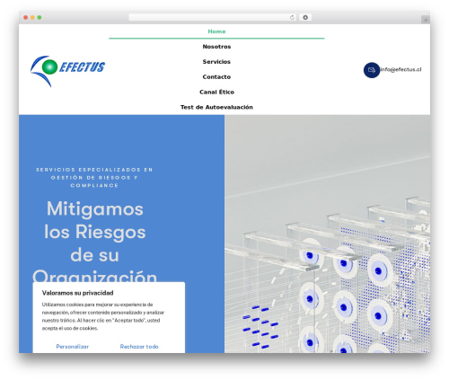Click the Efectus logo

pos(67,71)
